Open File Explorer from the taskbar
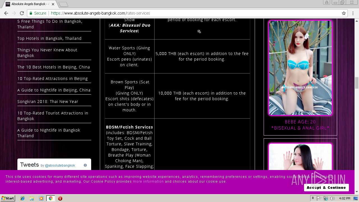 click(x=32, y=198)
